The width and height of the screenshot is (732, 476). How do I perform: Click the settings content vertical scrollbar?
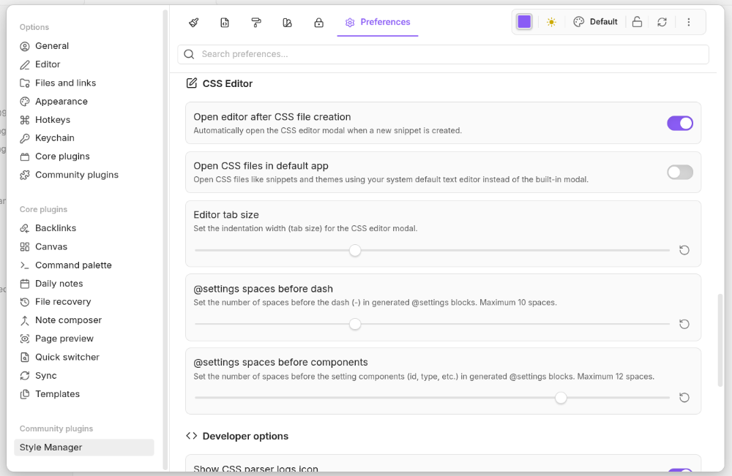(x=720, y=340)
